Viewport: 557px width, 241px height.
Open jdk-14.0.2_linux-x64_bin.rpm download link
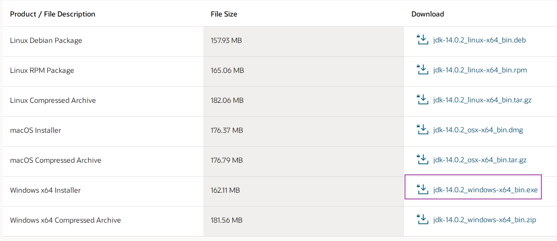point(480,70)
